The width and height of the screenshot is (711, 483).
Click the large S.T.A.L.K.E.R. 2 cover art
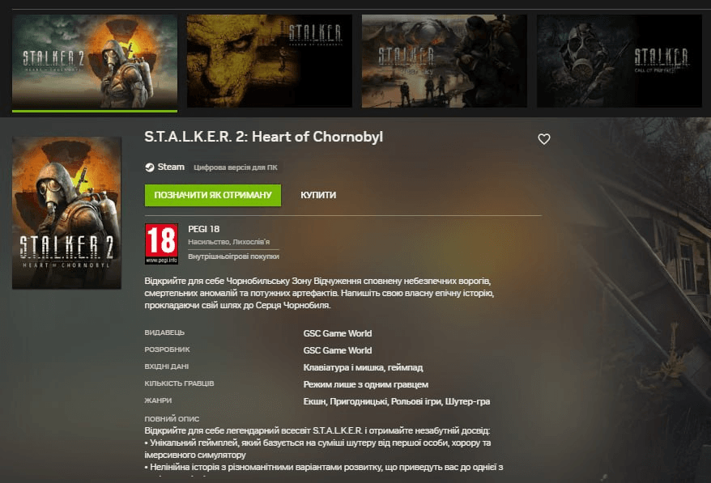tap(66, 213)
